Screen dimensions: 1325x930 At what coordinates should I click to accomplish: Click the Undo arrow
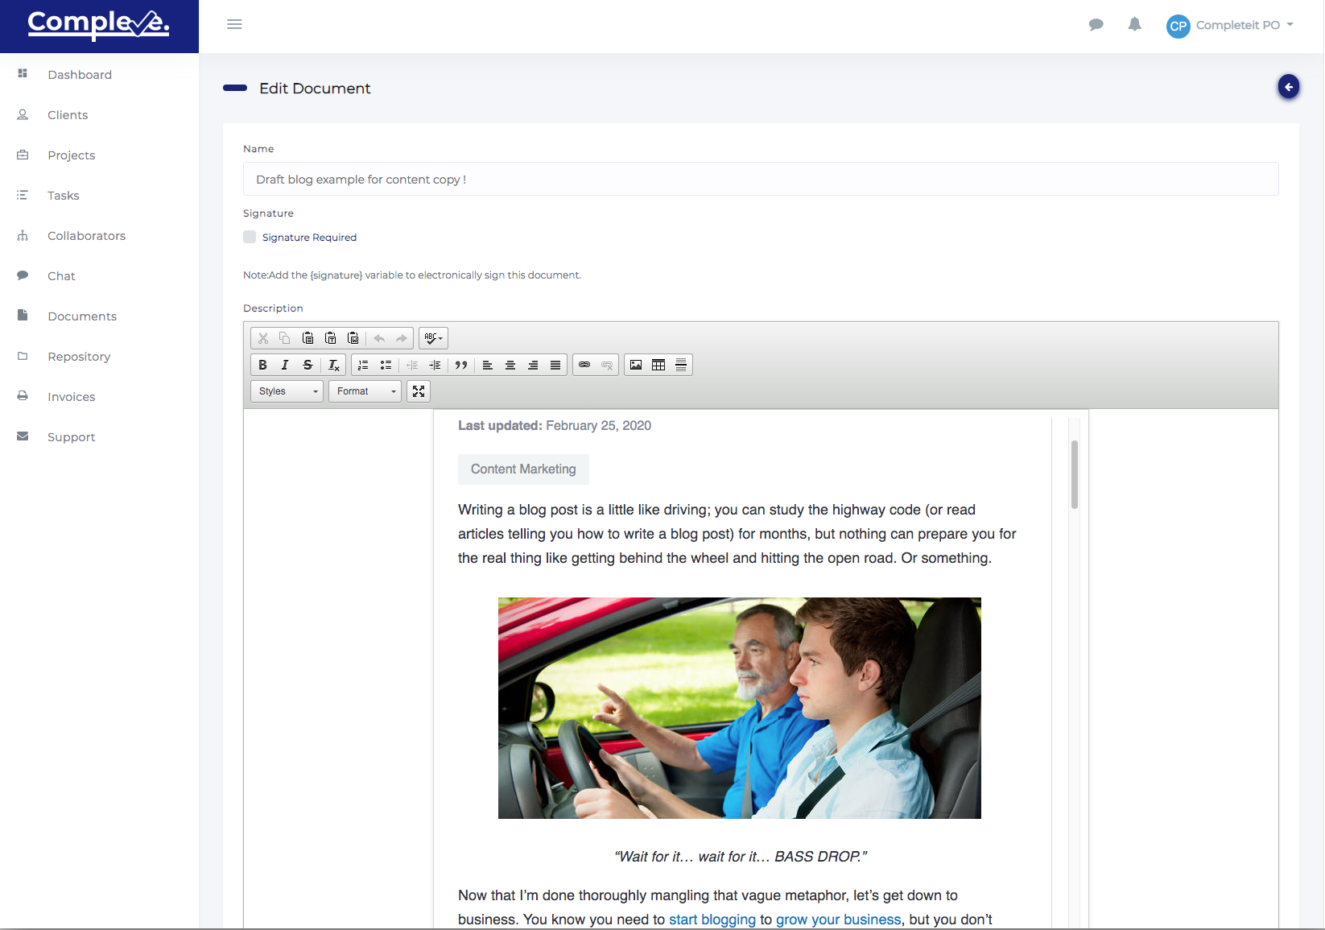379,338
